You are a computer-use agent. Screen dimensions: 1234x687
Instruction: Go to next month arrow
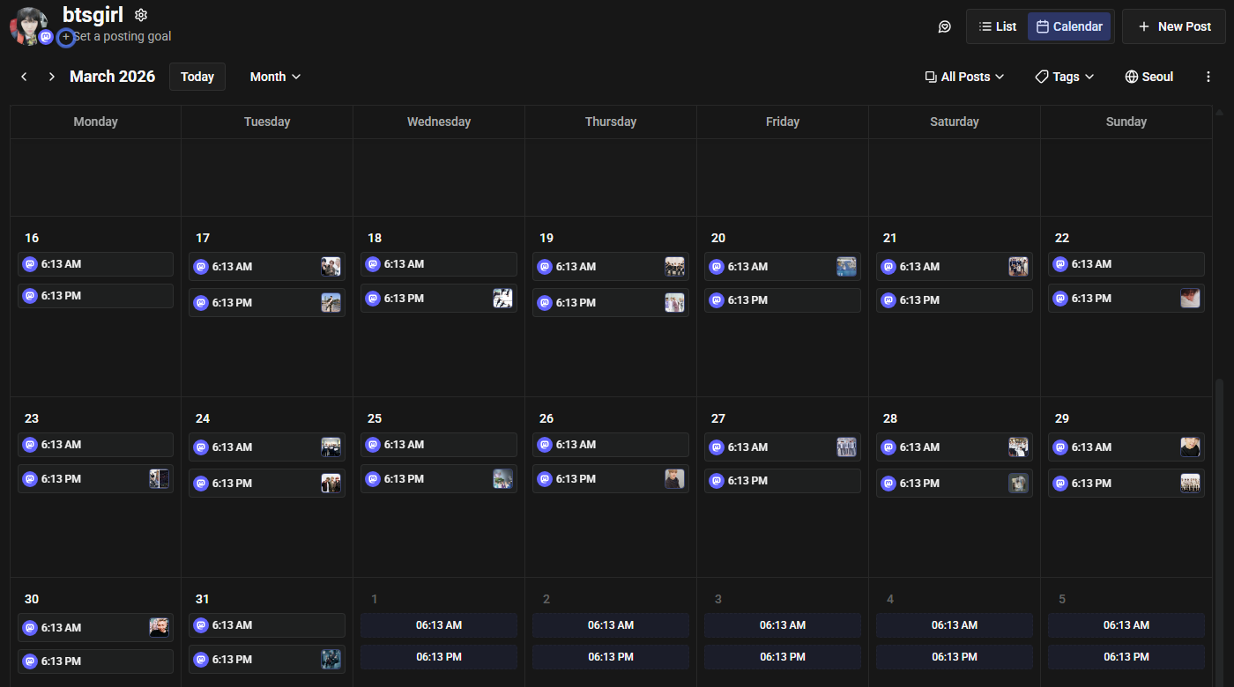click(52, 77)
